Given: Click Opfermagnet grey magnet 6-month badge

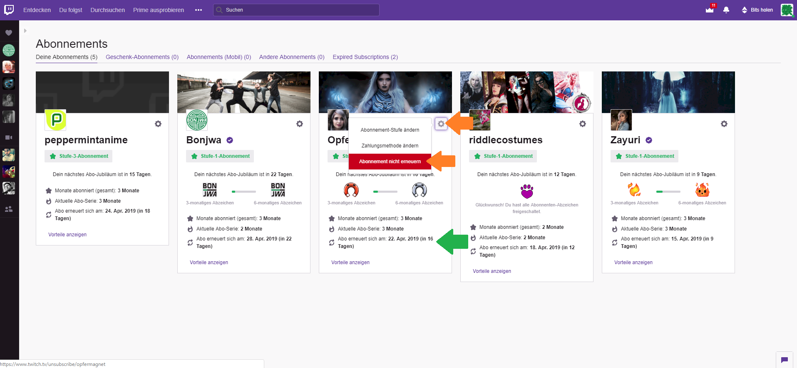Looking at the screenshot, I should click(420, 190).
